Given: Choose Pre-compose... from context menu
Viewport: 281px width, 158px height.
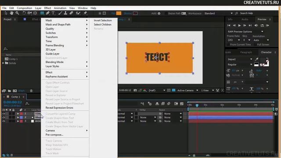Looking at the screenshot, I should click(54, 135).
